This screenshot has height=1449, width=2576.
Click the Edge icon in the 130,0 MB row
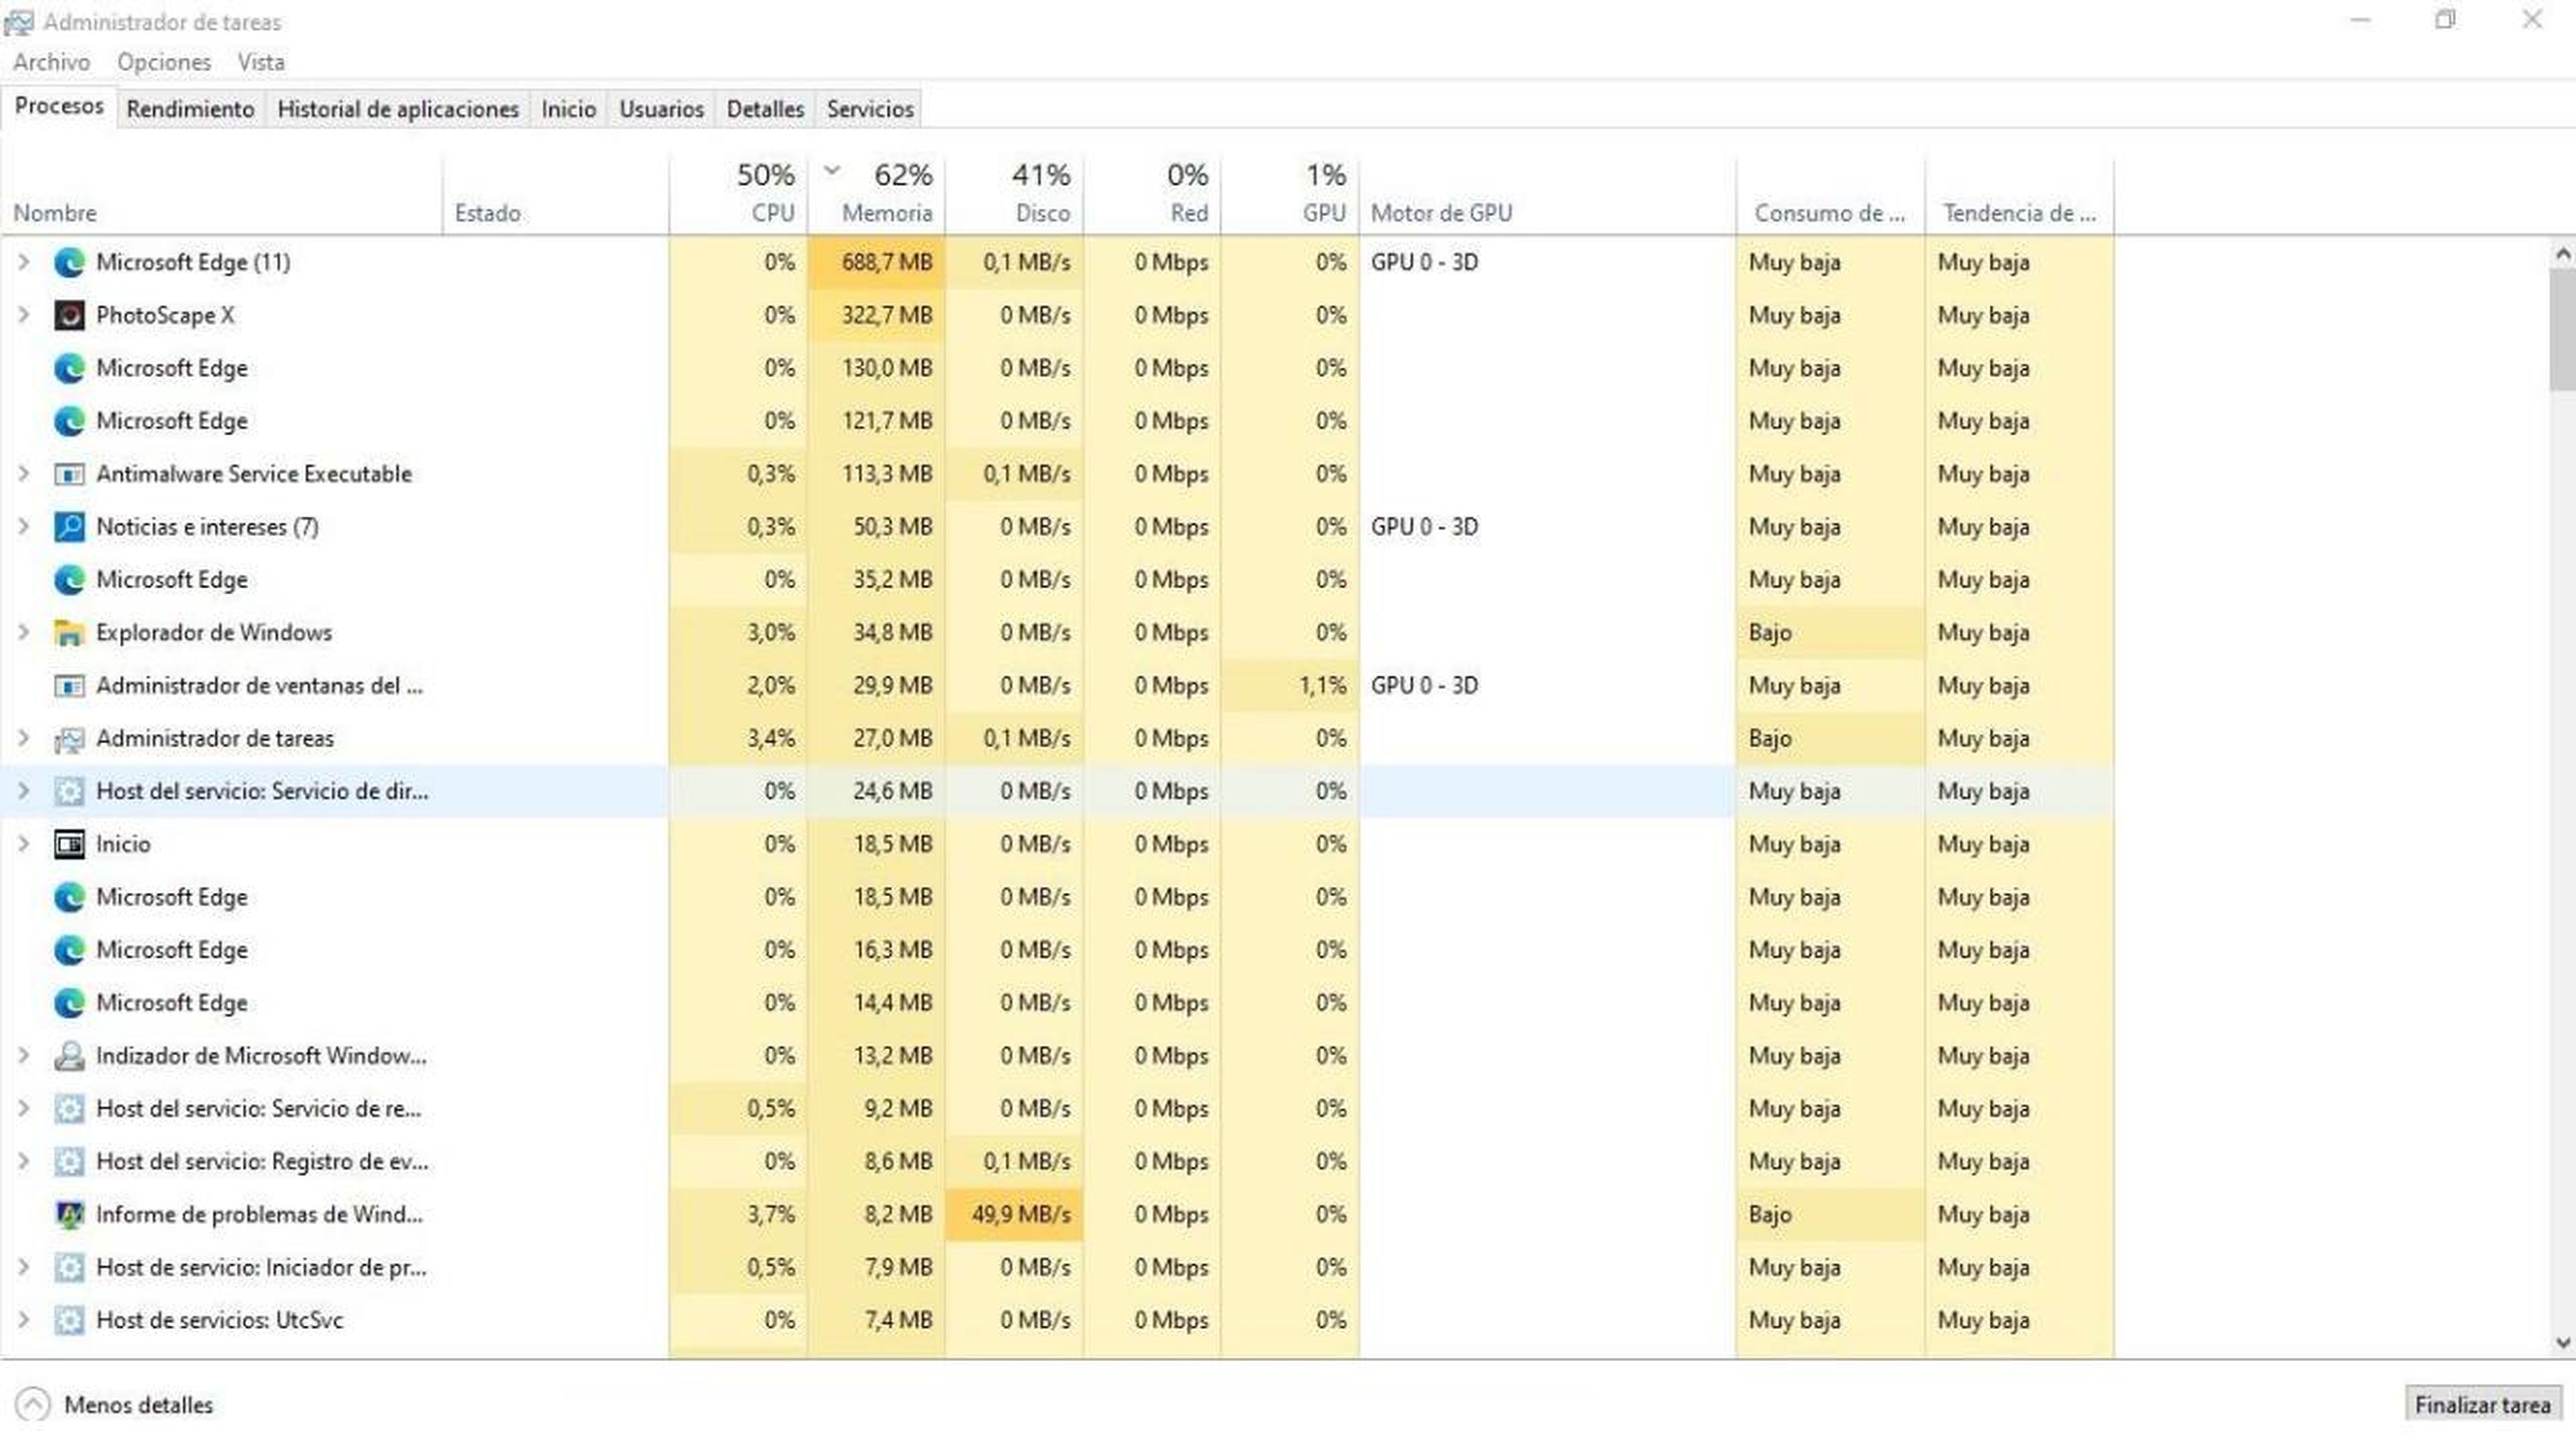coord(69,368)
